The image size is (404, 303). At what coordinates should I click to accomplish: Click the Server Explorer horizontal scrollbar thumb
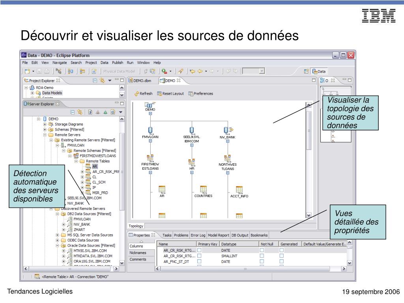[69, 269]
